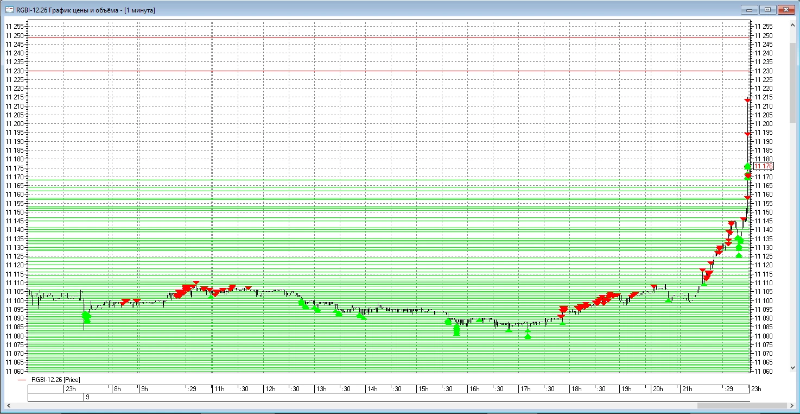Click the 13h time axis label
The height and width of the screenshot is (414, 800).
coord(321,389)
